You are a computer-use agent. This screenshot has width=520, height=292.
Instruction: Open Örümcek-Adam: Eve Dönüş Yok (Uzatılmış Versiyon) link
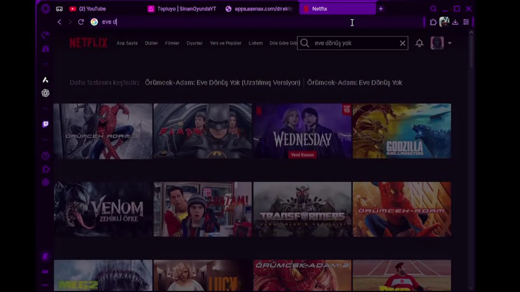[x=223, y=82]
